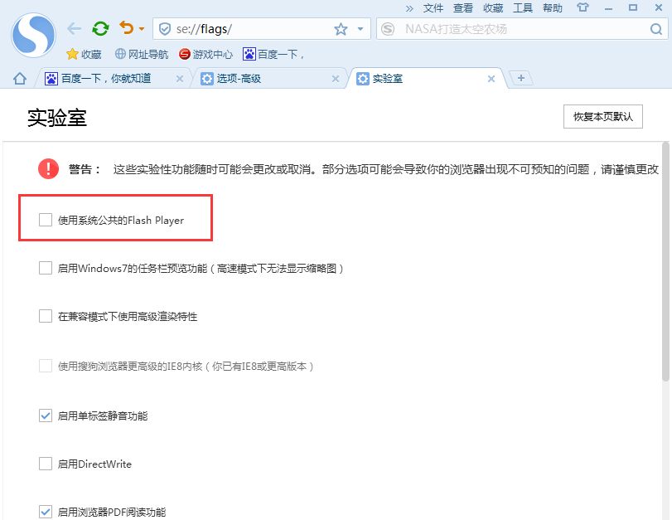The height and width of the screenshot is (520, 672).
Task: Enable 使用系统公共的Flash Player
Action: point(45,220)
